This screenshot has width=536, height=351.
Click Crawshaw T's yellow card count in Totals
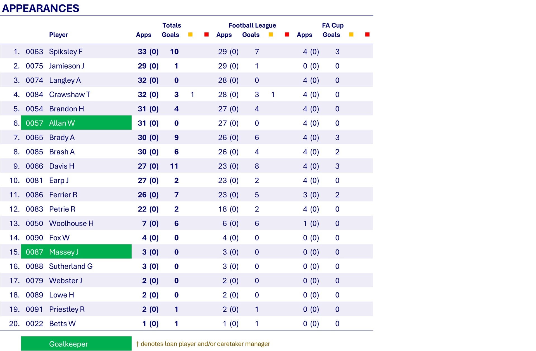coord(192,95)
